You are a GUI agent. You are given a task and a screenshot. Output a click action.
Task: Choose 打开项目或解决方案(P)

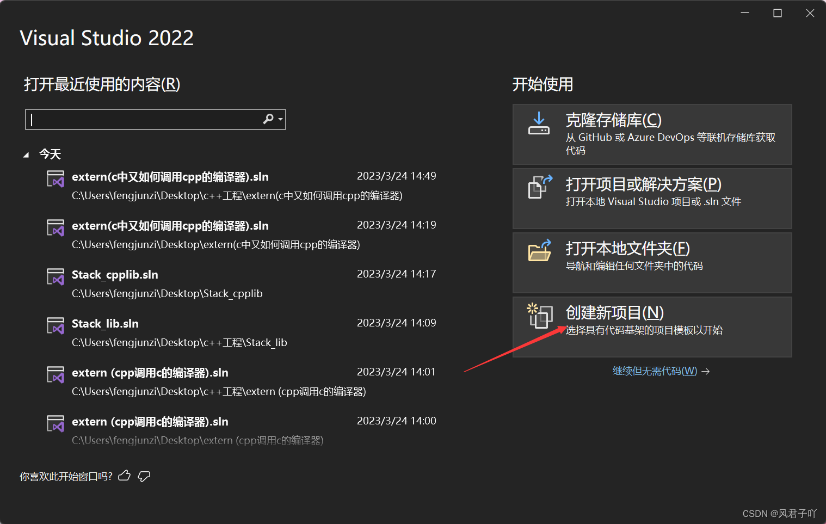[652, 199]
